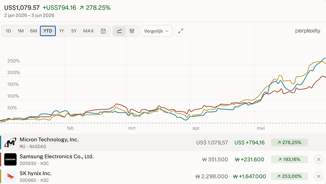Screen dimensions: 326x184
Task: Open Samsung Electronics Co., Ltd. row
Action: coord(163,159)
